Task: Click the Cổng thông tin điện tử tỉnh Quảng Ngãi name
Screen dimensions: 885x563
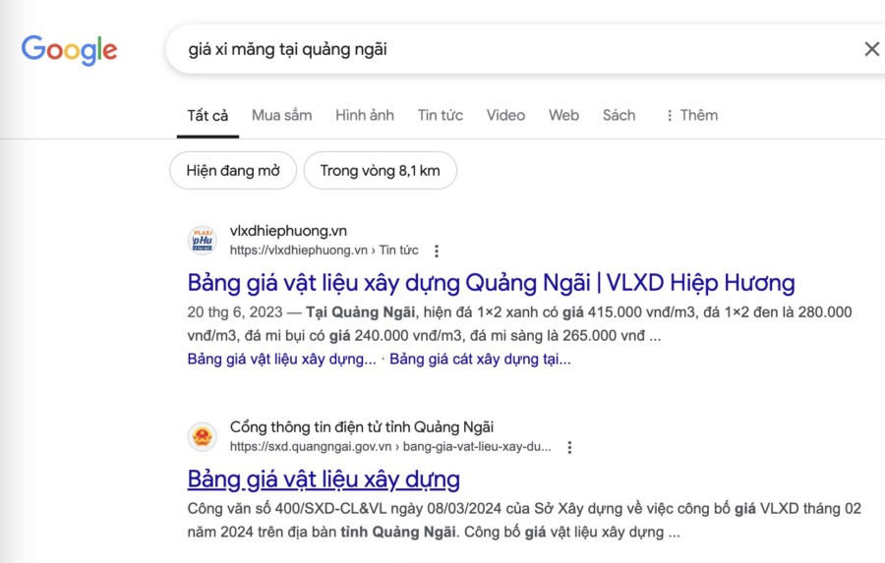Action: tap(362, 427)
